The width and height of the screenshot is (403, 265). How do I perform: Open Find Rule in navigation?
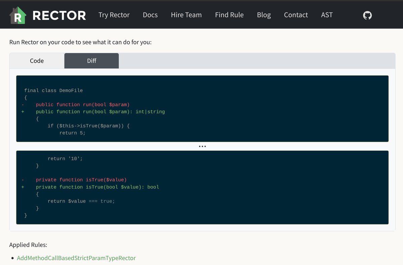[229, 15]
